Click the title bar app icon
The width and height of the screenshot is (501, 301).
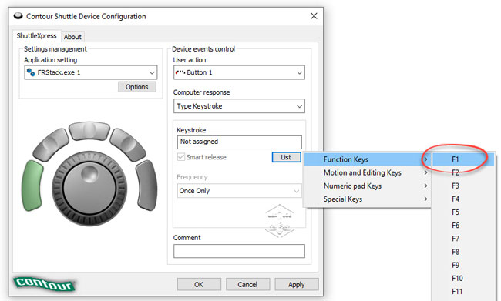(x=18, y=15)
